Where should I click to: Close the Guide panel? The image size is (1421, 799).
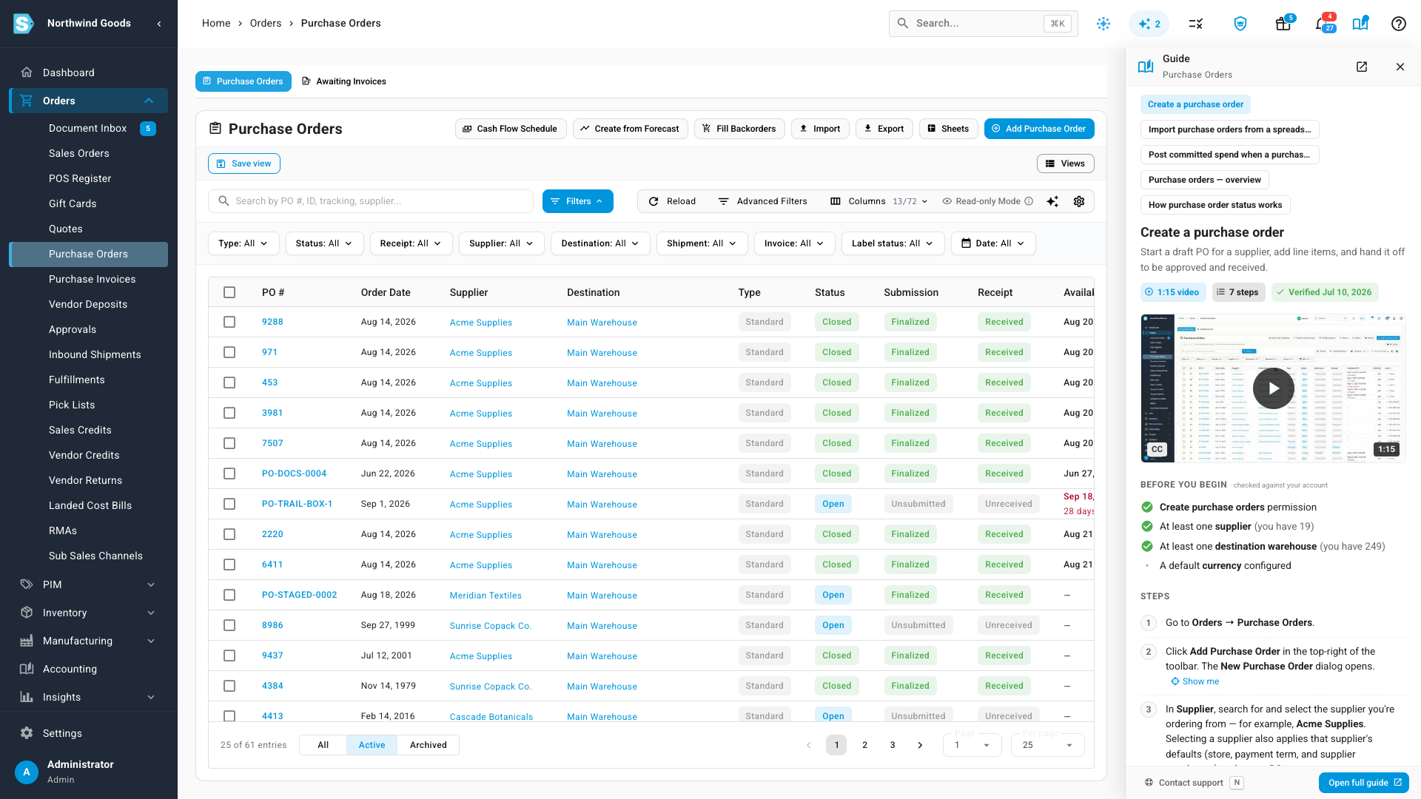[x=1400, y=67]
